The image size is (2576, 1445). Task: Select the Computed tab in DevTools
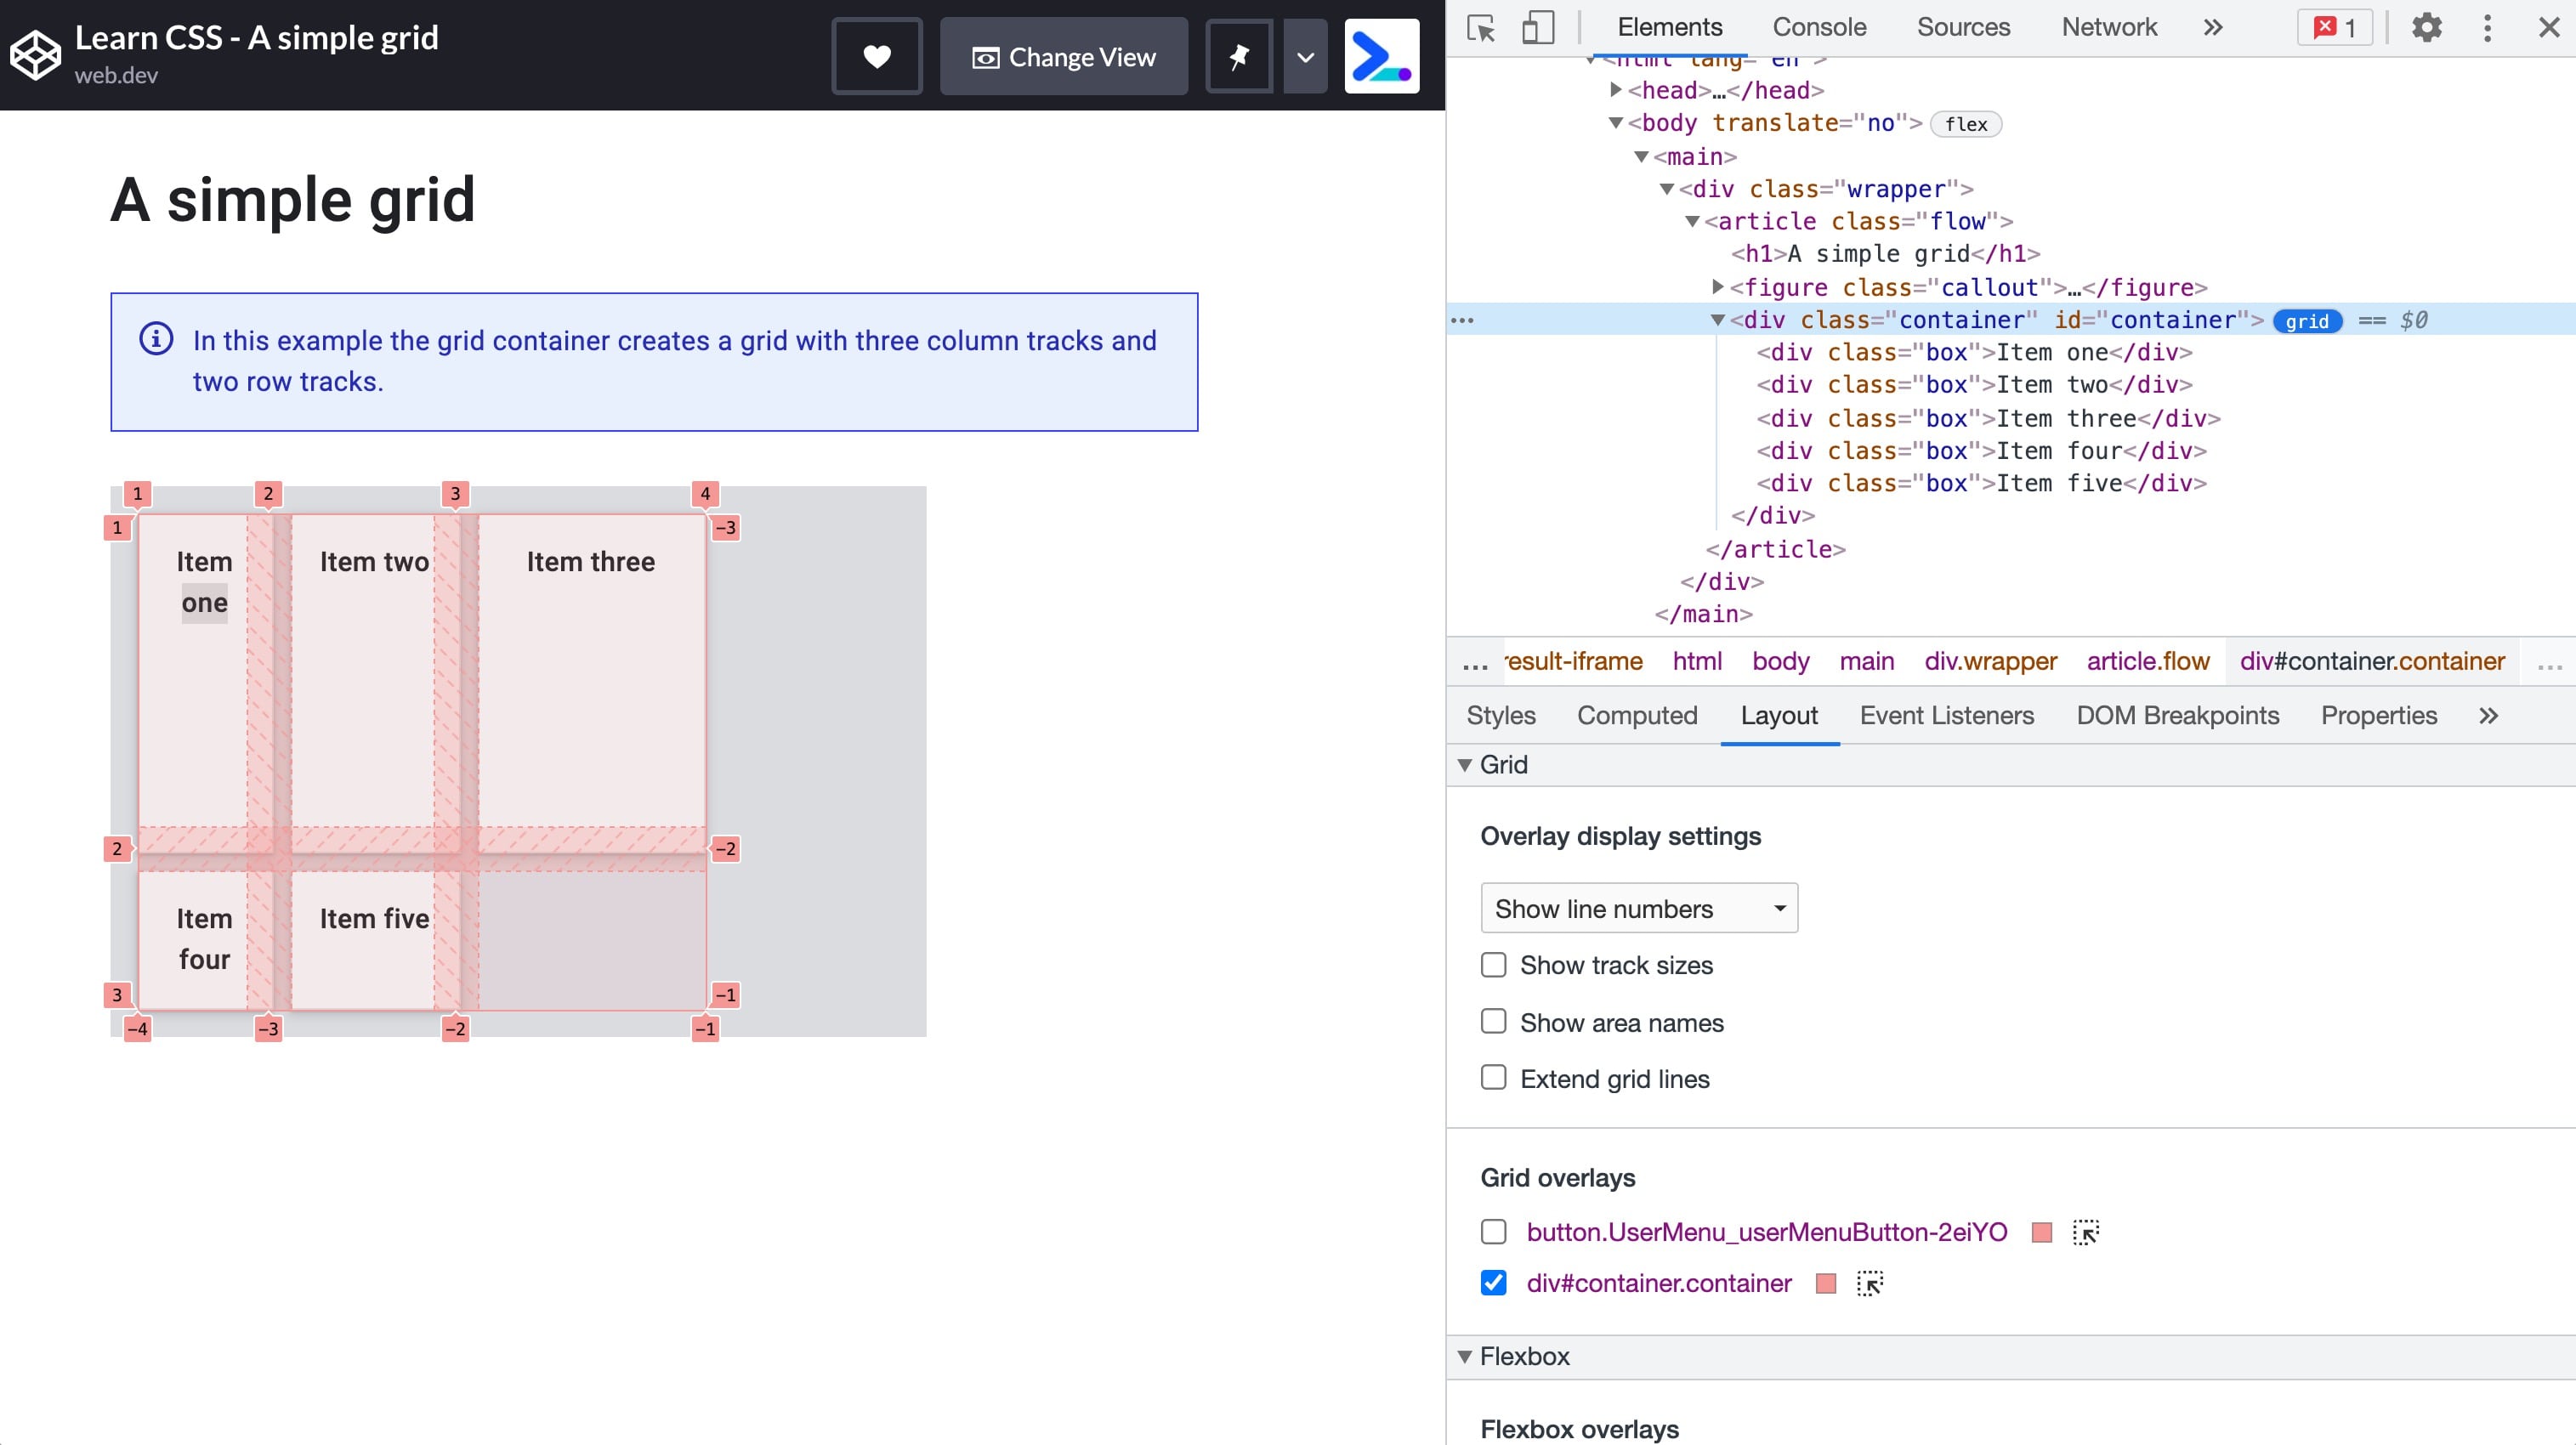pyautogui.click(x=1637, y=715)
